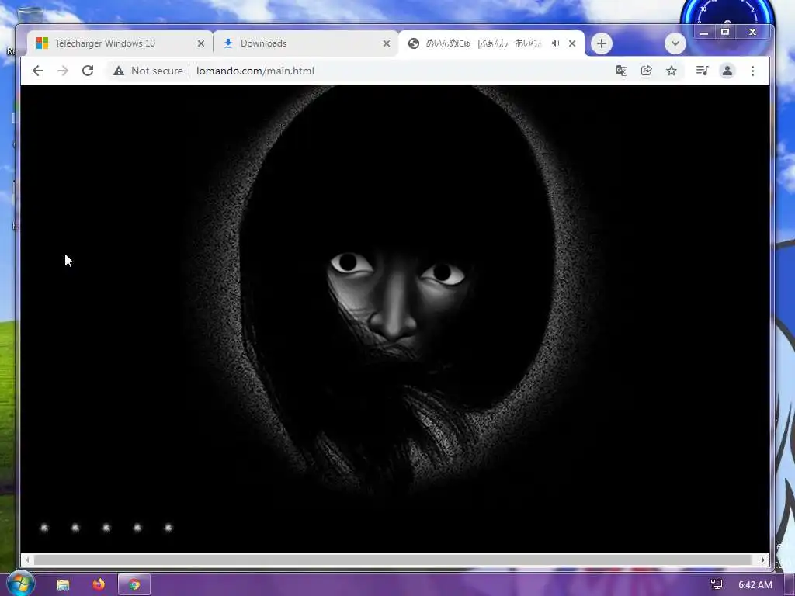Open the Recycle Bin on desktop
795x596 pixels.
click(30, 16)
